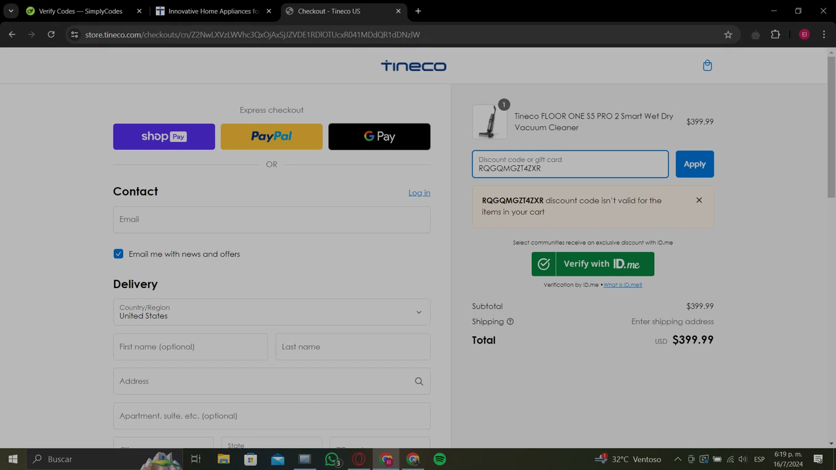836x470 pixels.
Task: Open Task View in the taskbar
Action: tap(196, 459)
